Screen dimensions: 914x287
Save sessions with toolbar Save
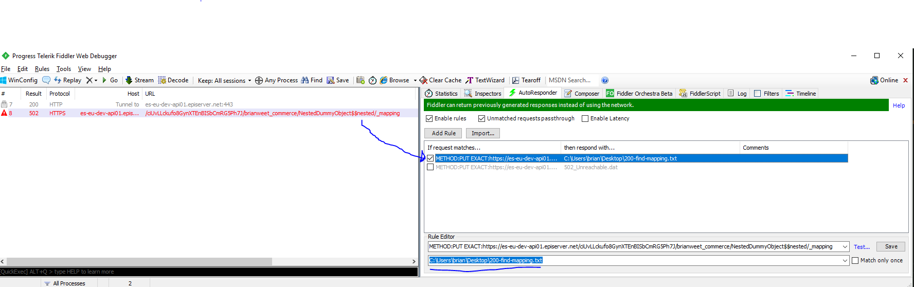338,80
